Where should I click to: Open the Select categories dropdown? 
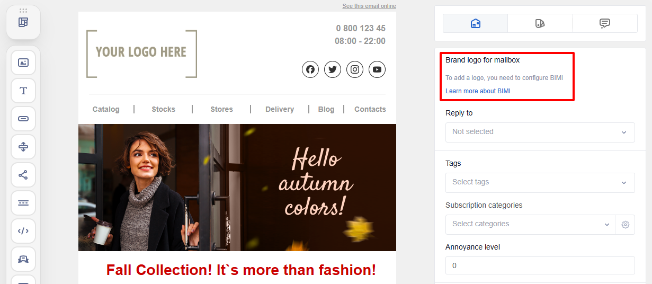(x=531, y=225)
